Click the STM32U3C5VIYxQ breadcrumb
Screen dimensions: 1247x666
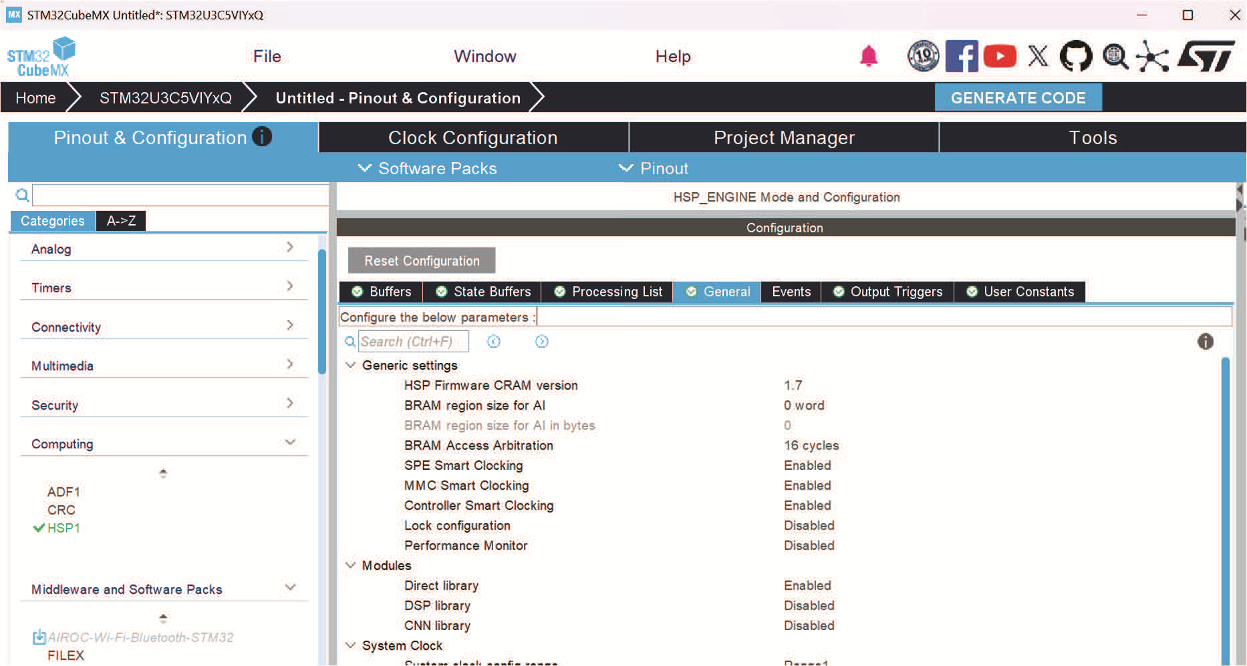click(165, 98)
